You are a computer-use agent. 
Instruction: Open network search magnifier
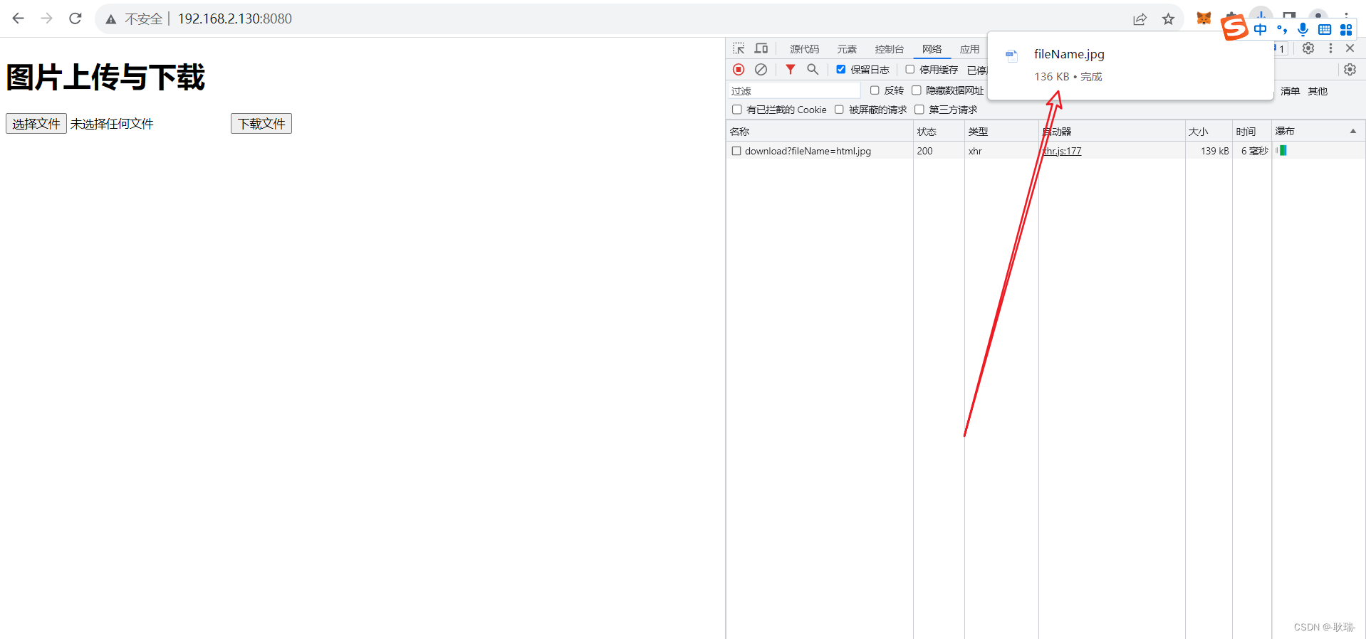click(x=813, y=69)
